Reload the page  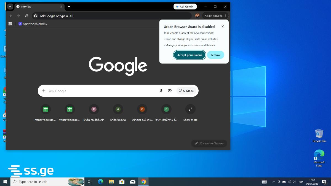point(26,16)
